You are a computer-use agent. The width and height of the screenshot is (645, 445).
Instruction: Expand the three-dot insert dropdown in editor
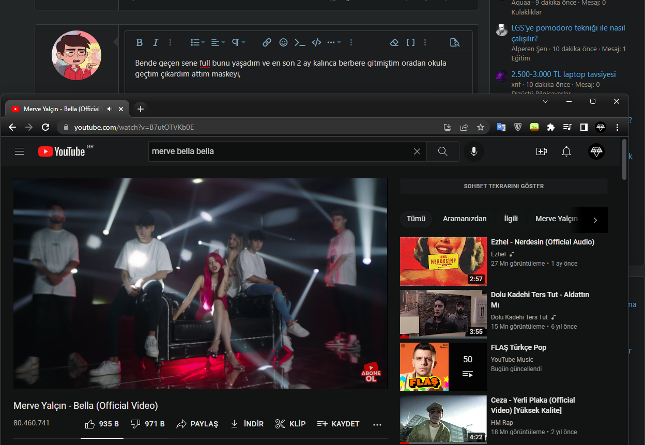[334, 42]
